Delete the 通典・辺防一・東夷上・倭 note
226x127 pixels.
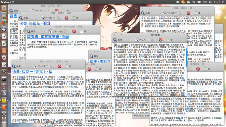click(x=59, y=66)
